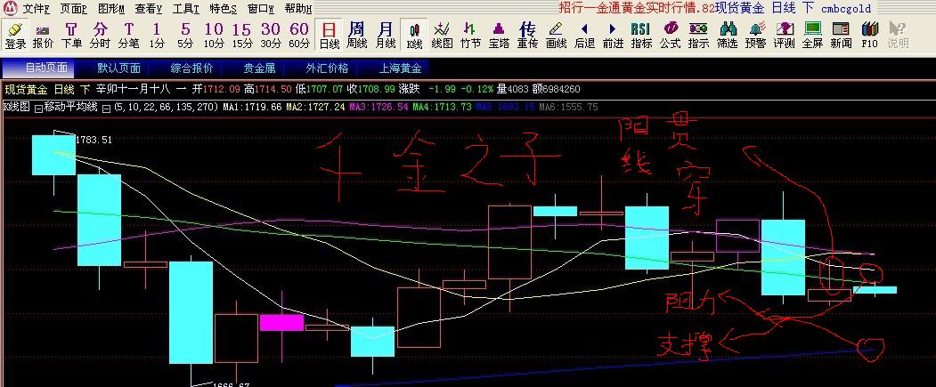Open the 页面 Page menu

coord(74,8)
